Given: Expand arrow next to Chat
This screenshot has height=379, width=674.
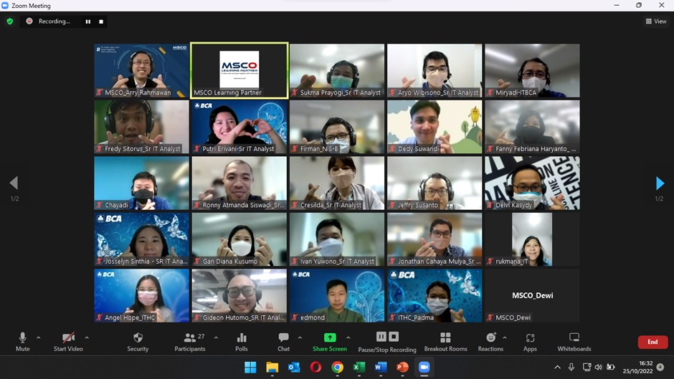Looking at the screenshot, I should pyautogui.click(x=300, y=337).
